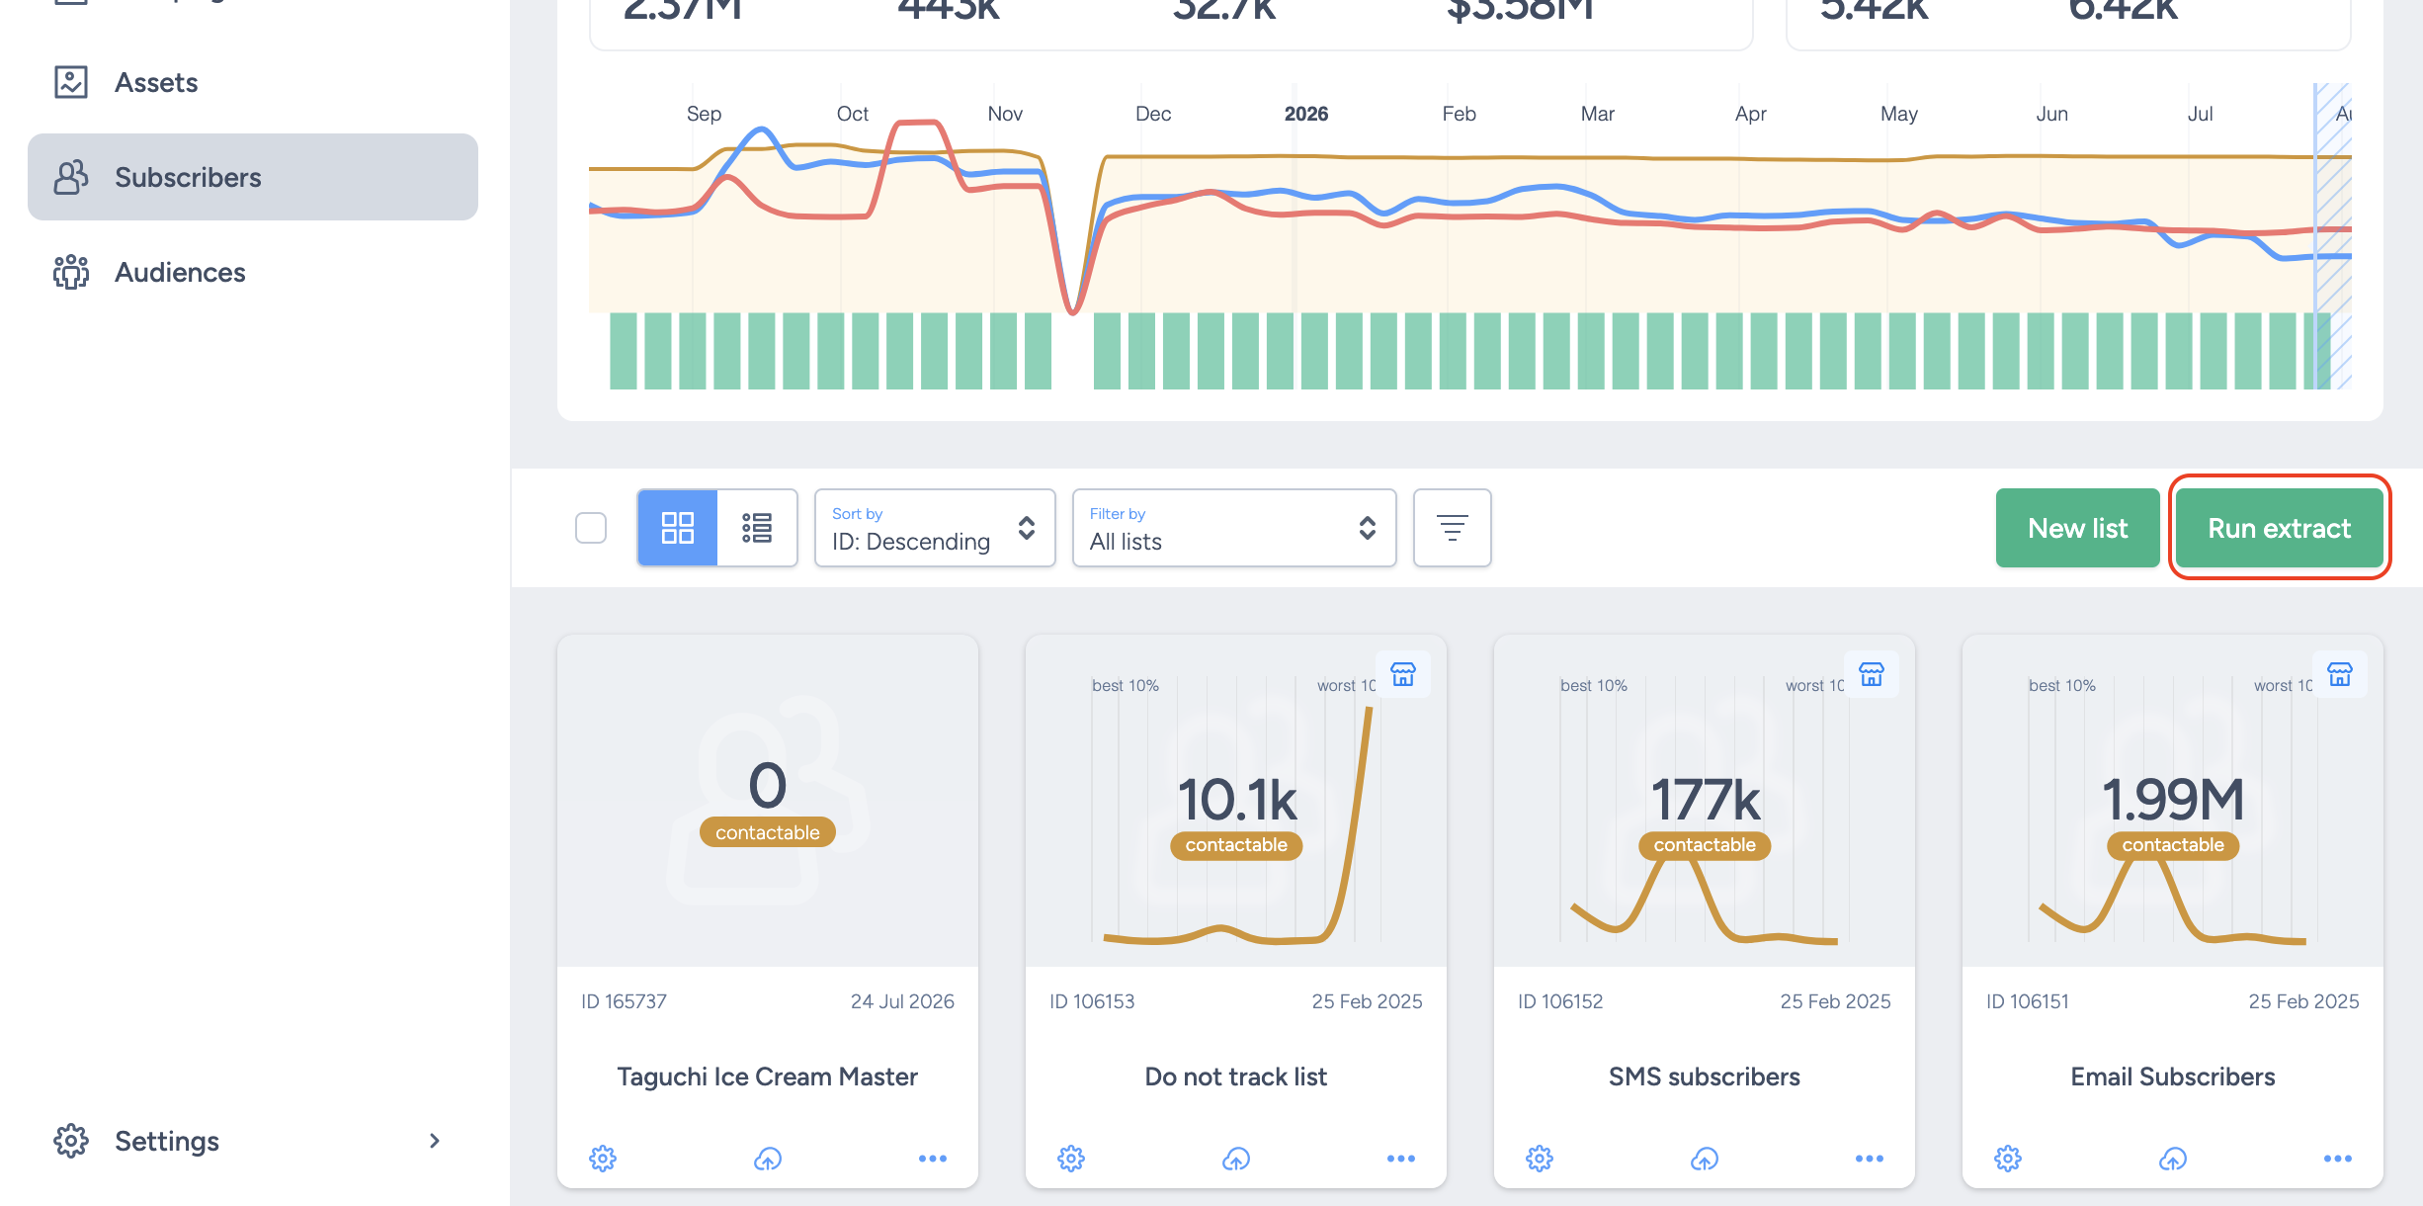
Task: Open Email Subscribers settings gear
Action: (2008, 1159)
